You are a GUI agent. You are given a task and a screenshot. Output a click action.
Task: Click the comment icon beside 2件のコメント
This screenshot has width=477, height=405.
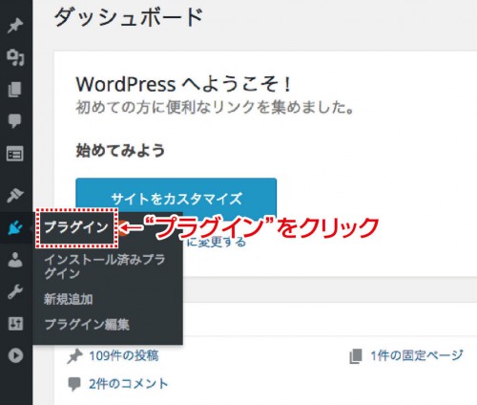click(74, 384)
